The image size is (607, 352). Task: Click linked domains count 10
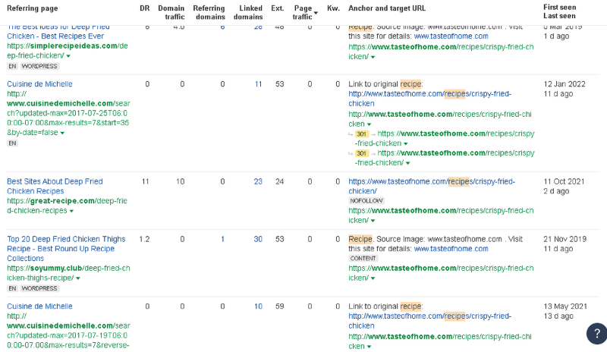(x=258, y=306)
